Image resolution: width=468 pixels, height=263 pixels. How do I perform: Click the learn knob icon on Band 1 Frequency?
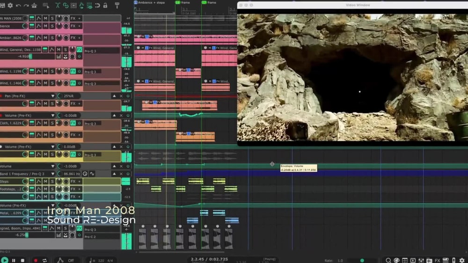tap(85, 174)
